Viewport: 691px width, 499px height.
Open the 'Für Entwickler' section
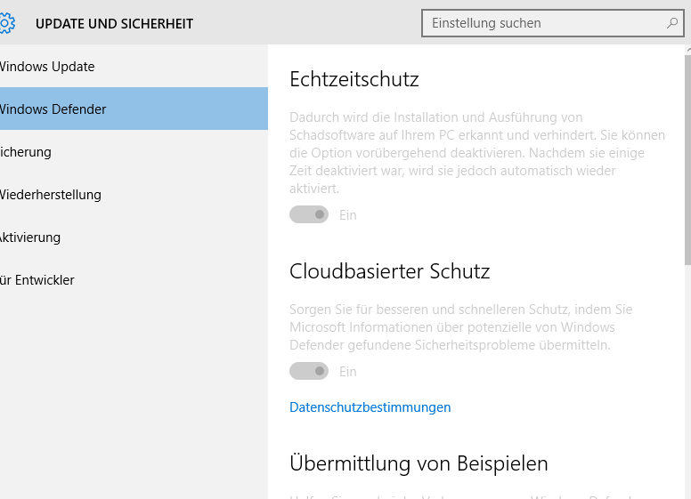[37, 280]
